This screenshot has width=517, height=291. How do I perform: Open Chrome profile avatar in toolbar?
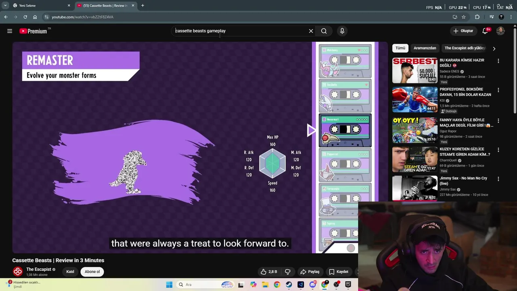tap(501, 17)
